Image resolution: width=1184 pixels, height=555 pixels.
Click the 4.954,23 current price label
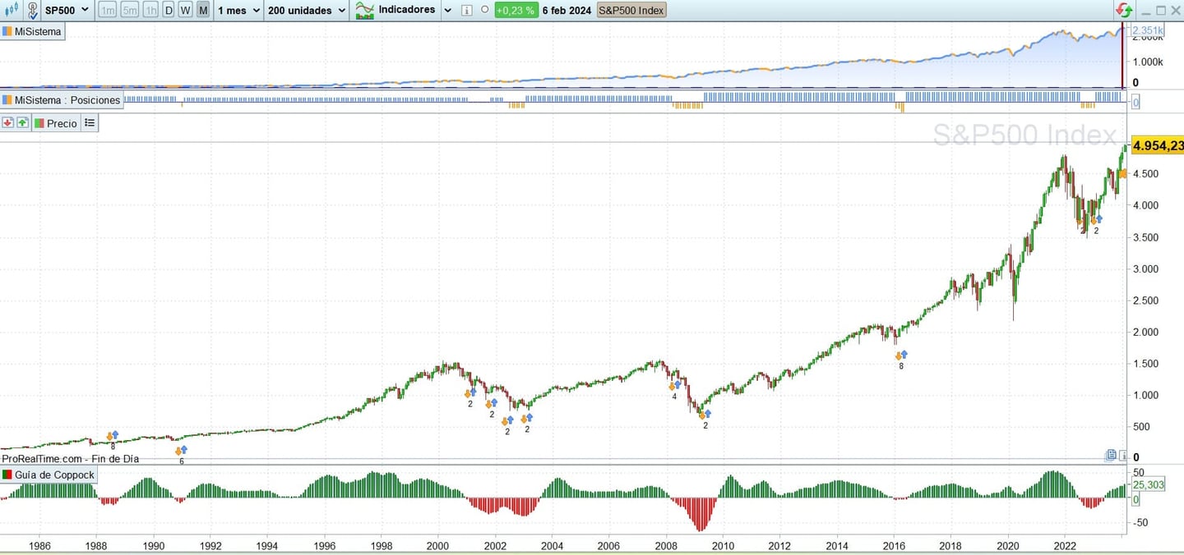pyautogui.click(x=1157, y=146)
